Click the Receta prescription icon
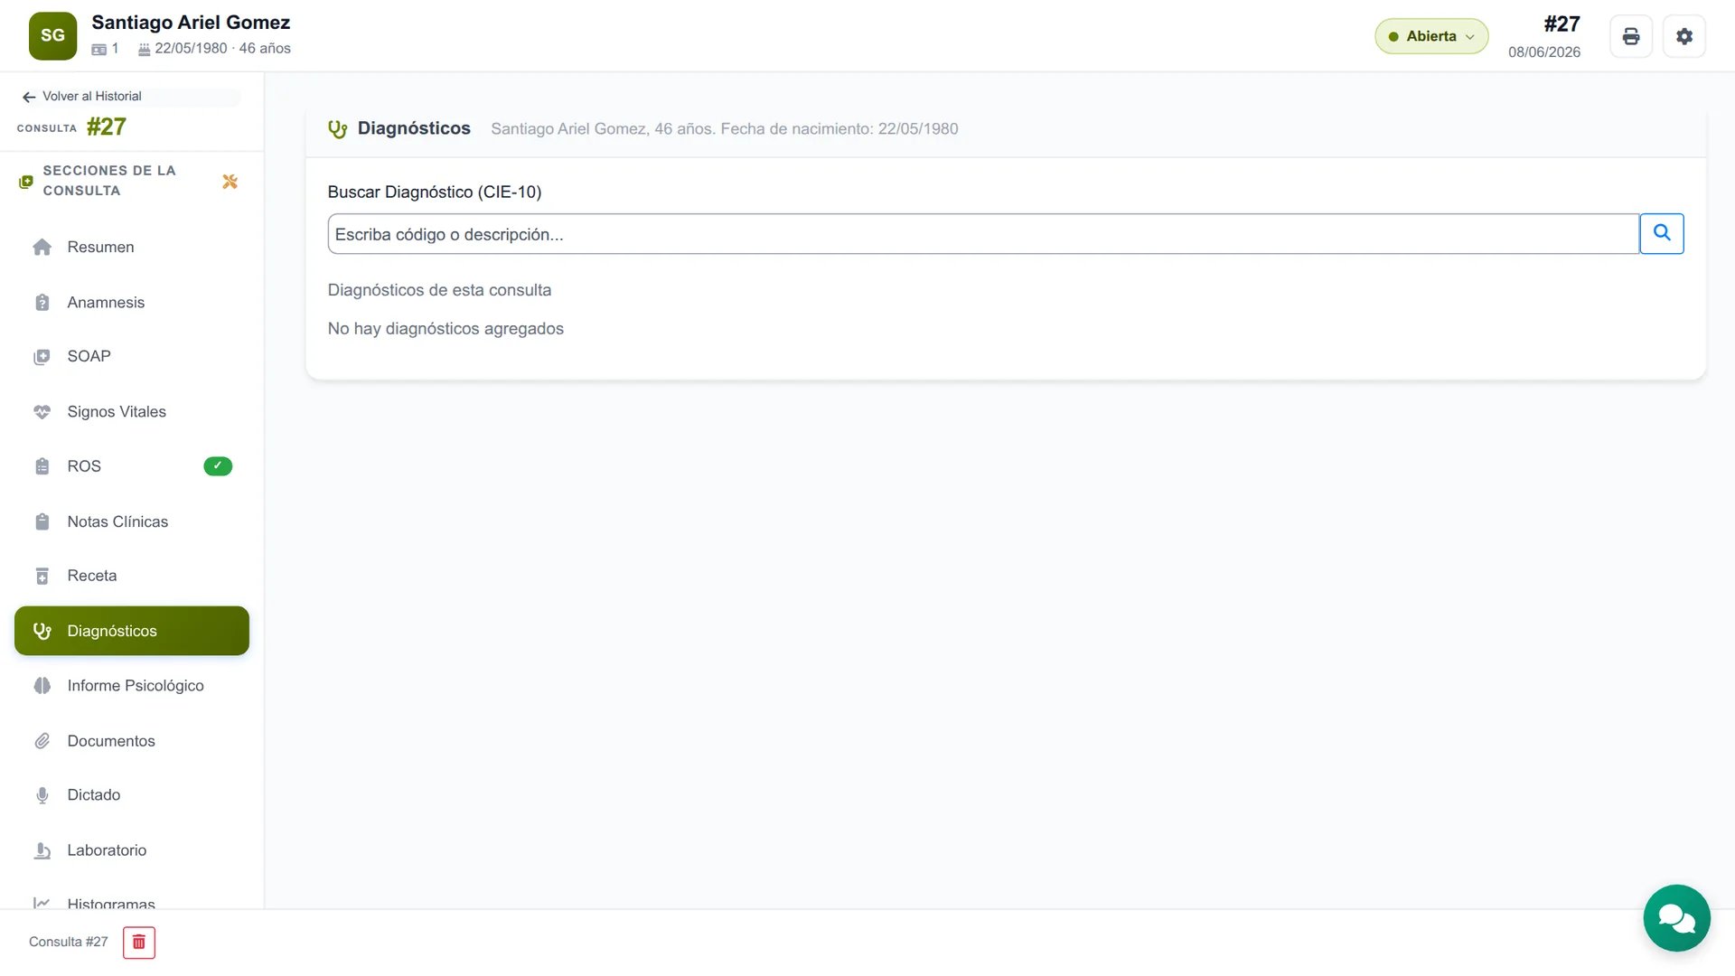 click(x=42, y=576)
